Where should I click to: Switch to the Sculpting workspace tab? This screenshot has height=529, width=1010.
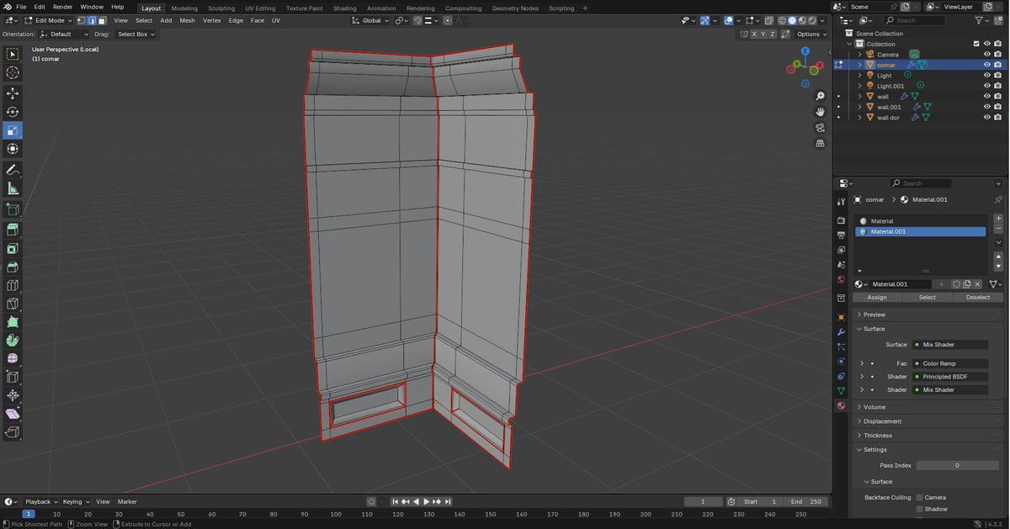pos(221,8)
